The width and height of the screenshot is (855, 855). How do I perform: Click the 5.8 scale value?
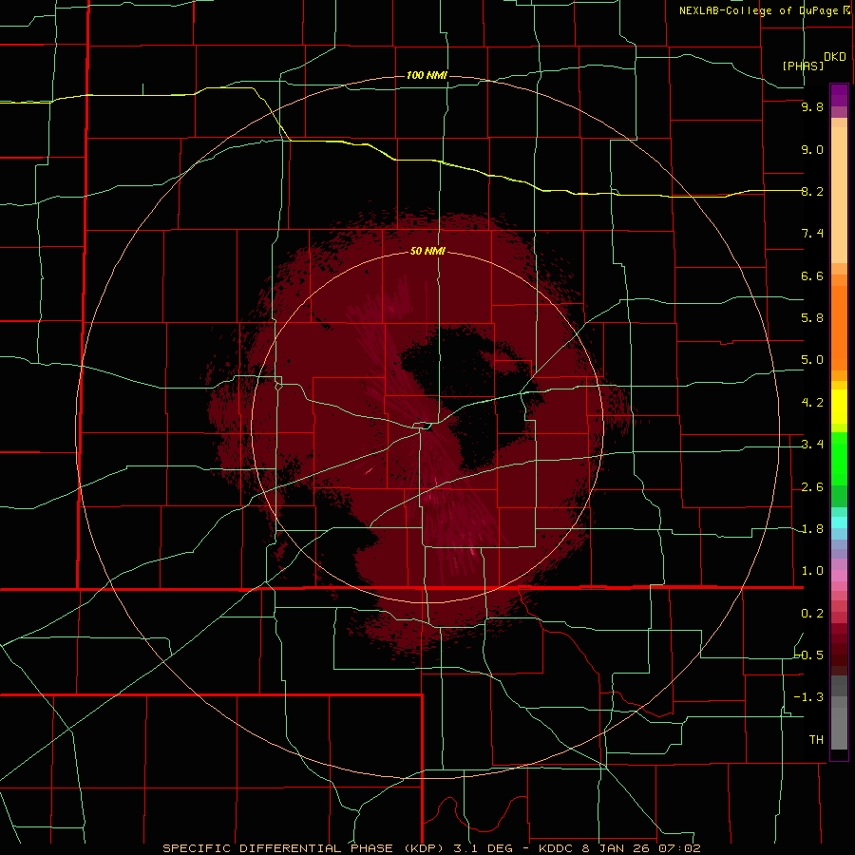(812, 317)
